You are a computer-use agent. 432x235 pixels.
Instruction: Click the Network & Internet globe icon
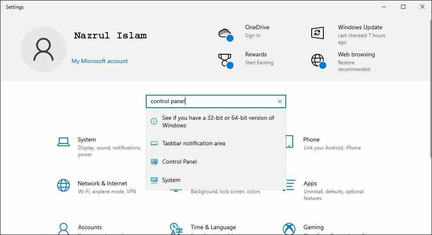[64, 185]
